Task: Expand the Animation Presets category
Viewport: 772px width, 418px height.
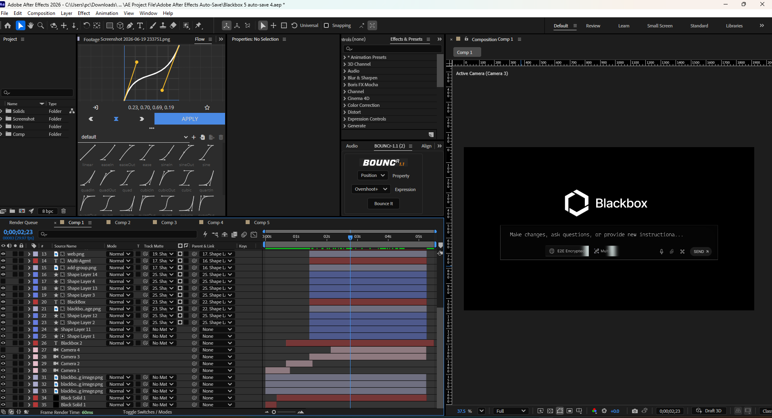Action: click(x=344, y=57)
